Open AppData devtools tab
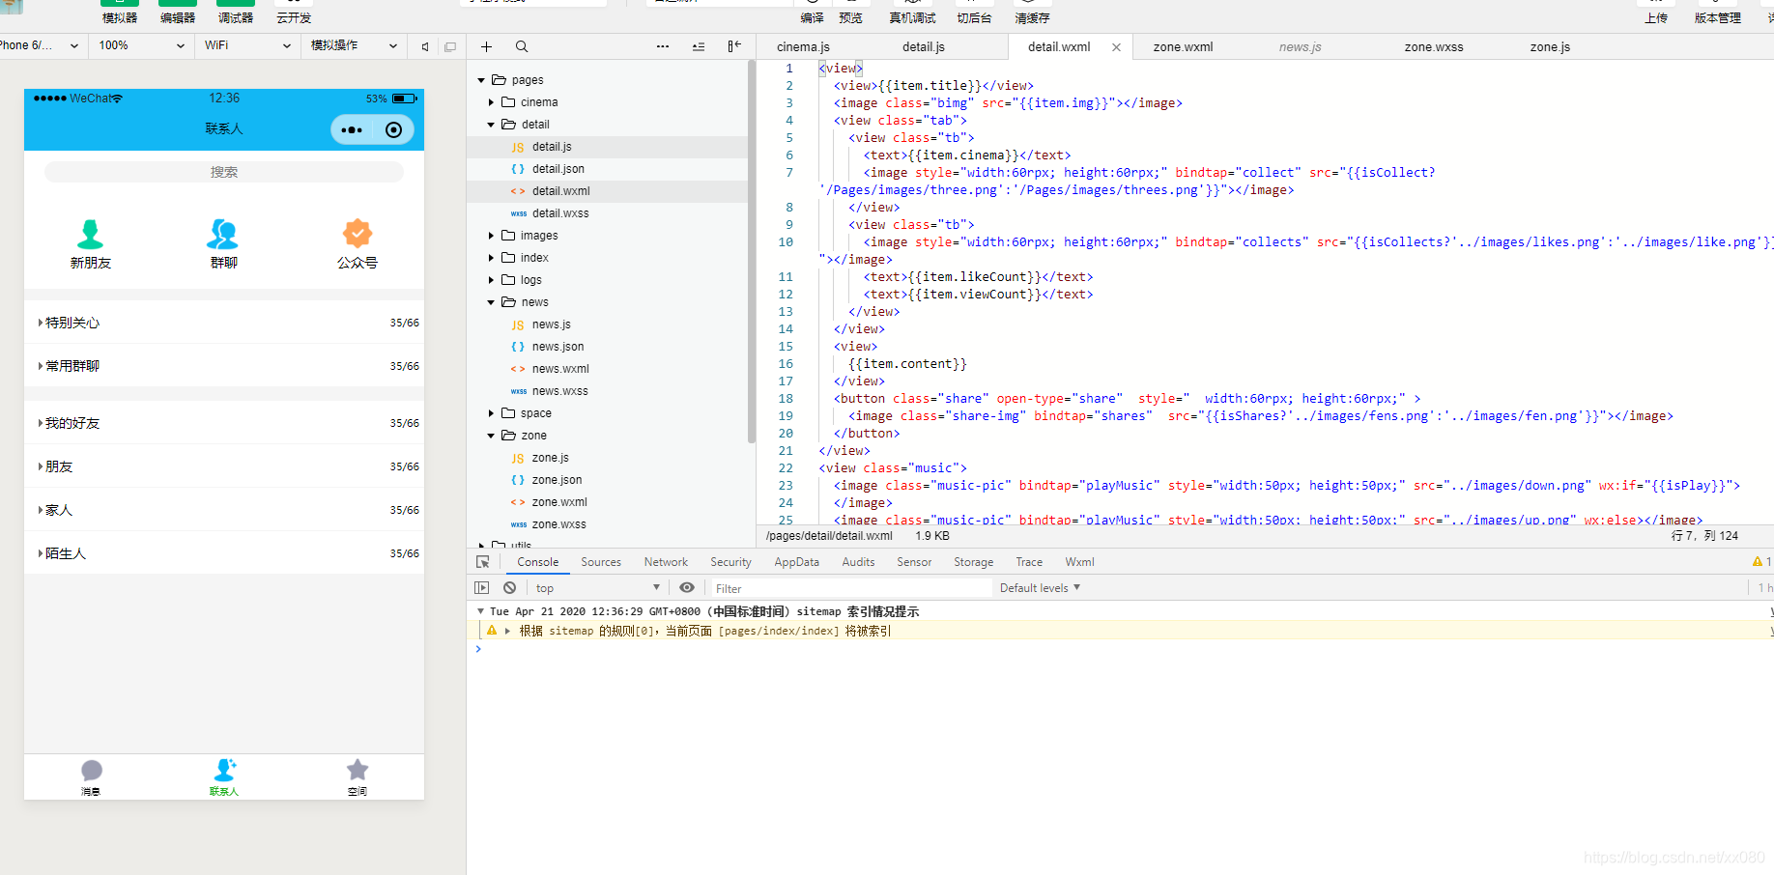This screenshot has height=875, width=1774. tap(796, 562)
